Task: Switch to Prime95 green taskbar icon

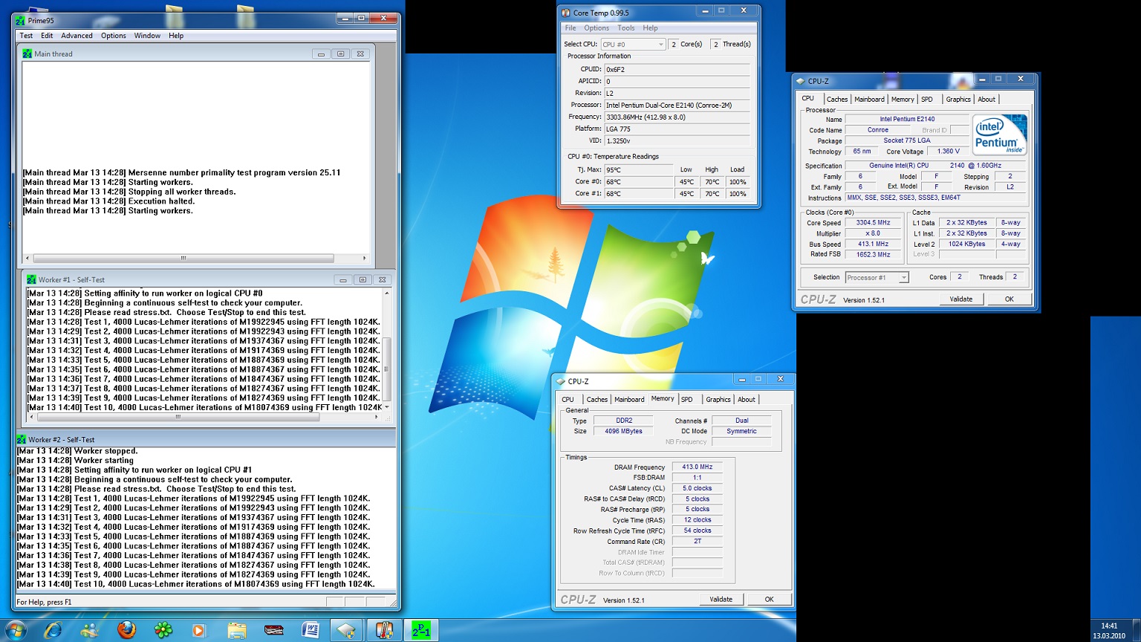Action: (421, 630)
